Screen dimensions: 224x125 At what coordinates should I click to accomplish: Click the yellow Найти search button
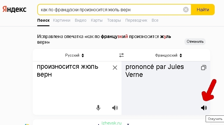(203, 10)
